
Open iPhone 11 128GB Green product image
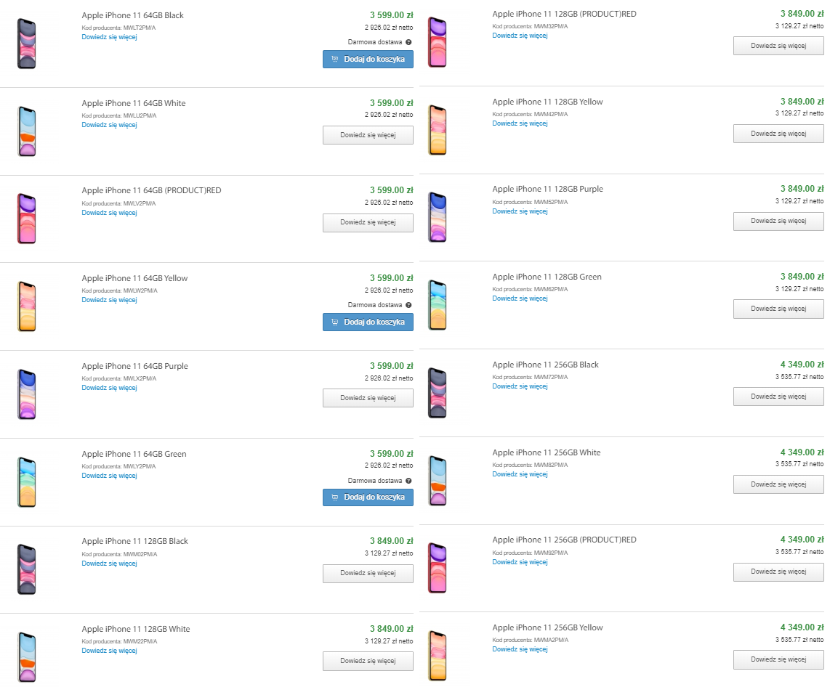point(438,305)
